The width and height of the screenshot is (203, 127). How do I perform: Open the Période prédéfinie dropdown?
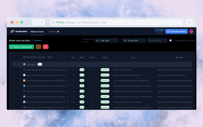[x=157, y=41]
